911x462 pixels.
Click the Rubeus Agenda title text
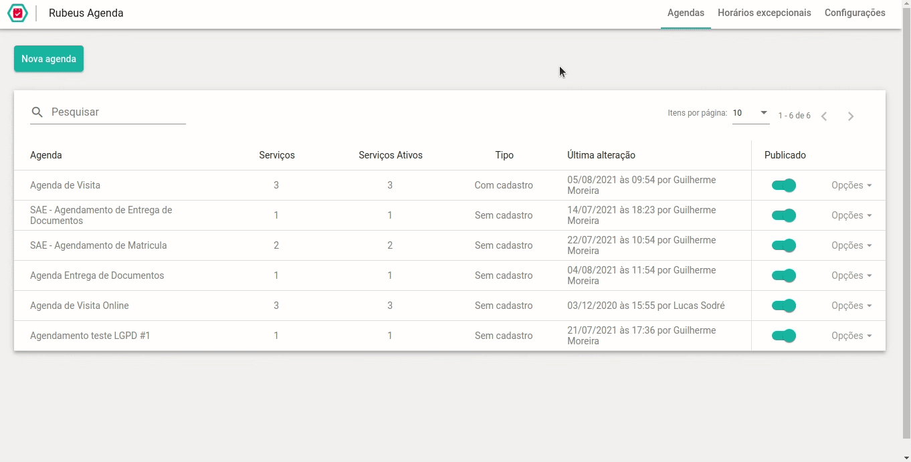(x=86, y=13)
